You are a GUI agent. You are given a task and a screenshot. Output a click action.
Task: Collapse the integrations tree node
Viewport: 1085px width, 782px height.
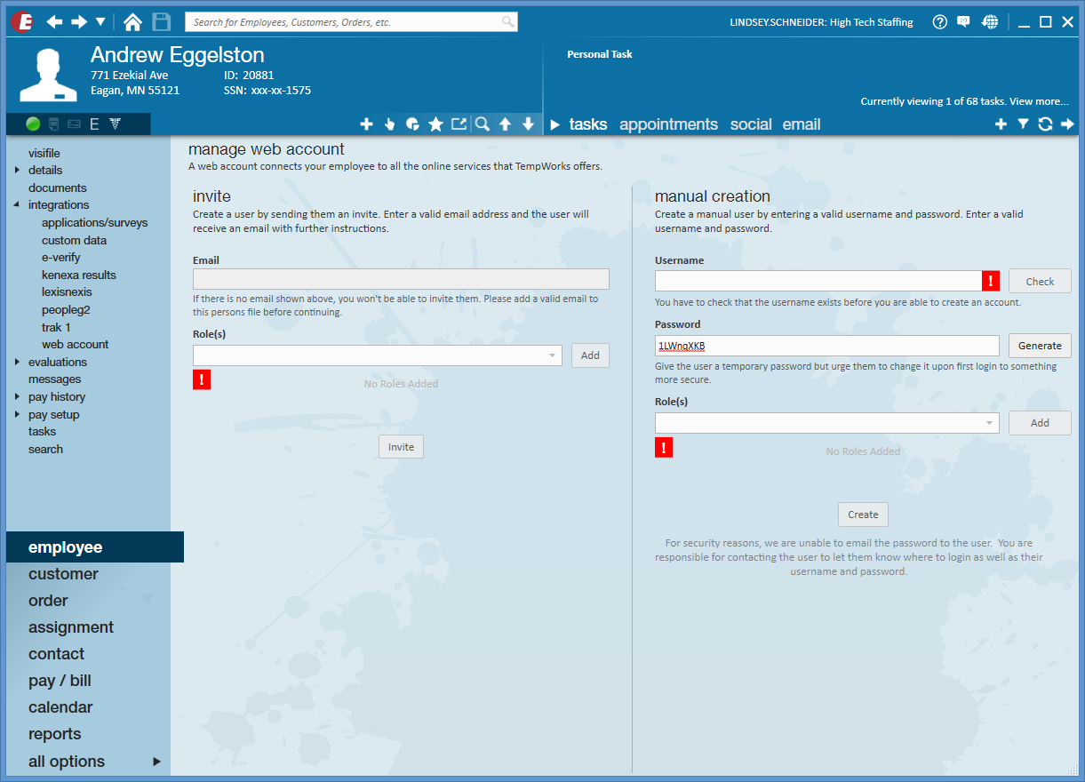pos(17,205)
